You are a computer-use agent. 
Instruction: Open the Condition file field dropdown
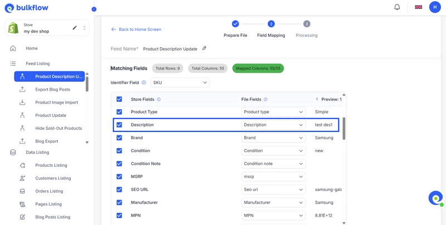point(273,151)
